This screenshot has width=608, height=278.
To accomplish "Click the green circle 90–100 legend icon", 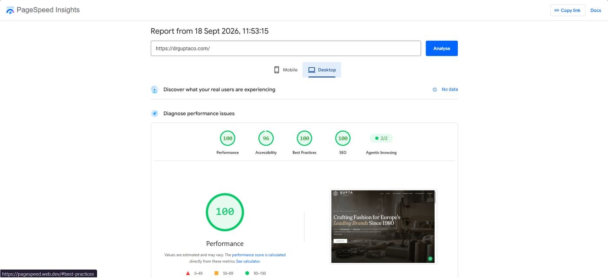I will tap(247, 273).
